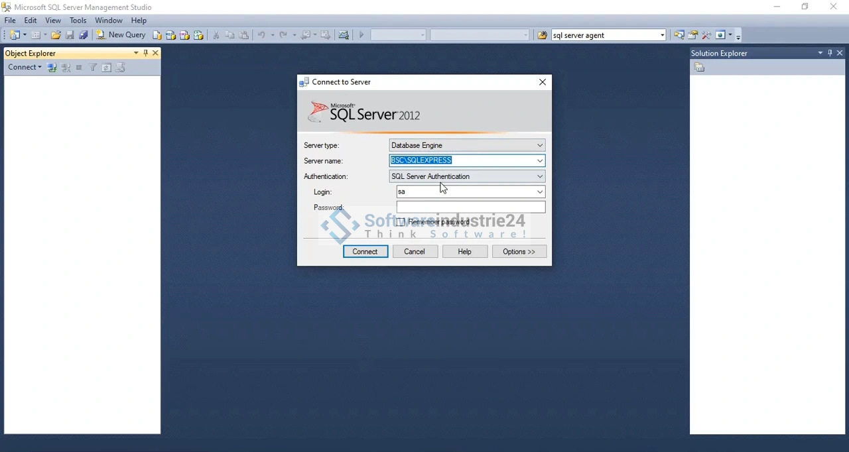Click Connect Object Explorer icon
849x452 pixels.
[52, 68]
